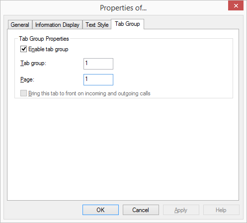This screenshot has width=247, height=223.
Task: Click the Apply button
Action: pyautogui.click(x=181, y=210)
